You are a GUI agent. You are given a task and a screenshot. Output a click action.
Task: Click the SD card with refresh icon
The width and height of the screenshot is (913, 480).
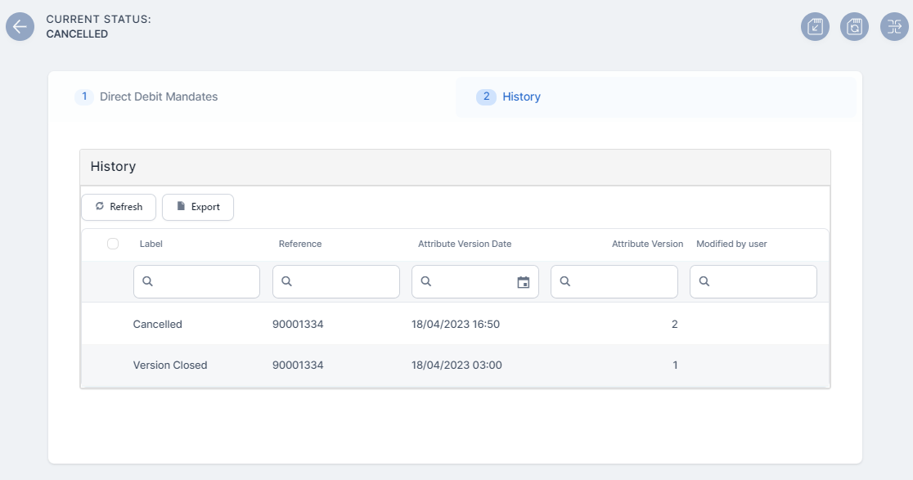(x=854, y=27)
